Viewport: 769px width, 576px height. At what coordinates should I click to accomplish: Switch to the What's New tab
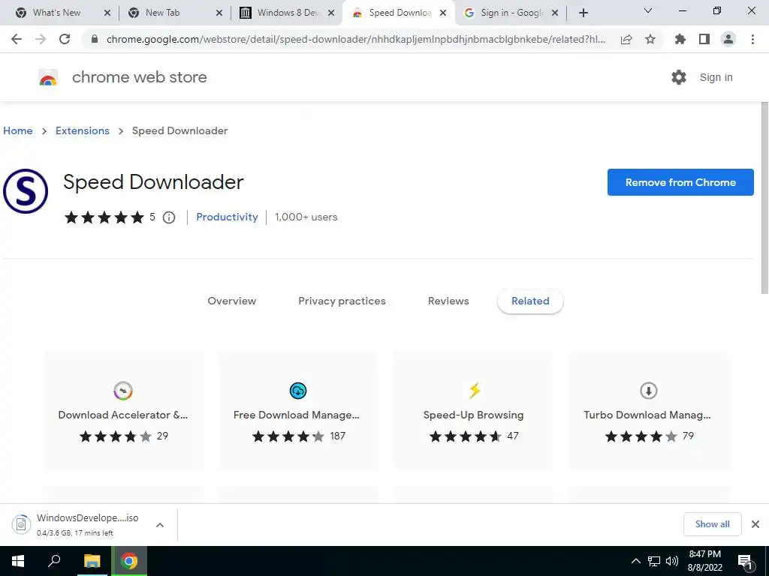point(56,13)
